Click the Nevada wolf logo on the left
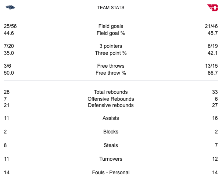 [10, 7]
